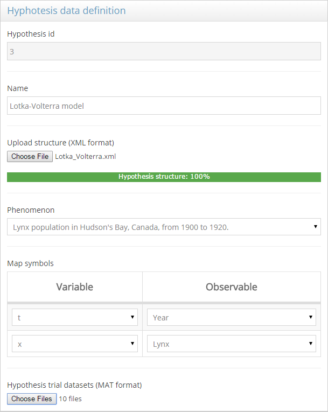The image size is (328, 412).
Task: Click the Map symbols label
Action: pos(30,263)
